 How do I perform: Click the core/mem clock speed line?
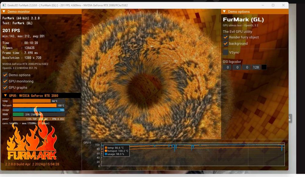26,123
